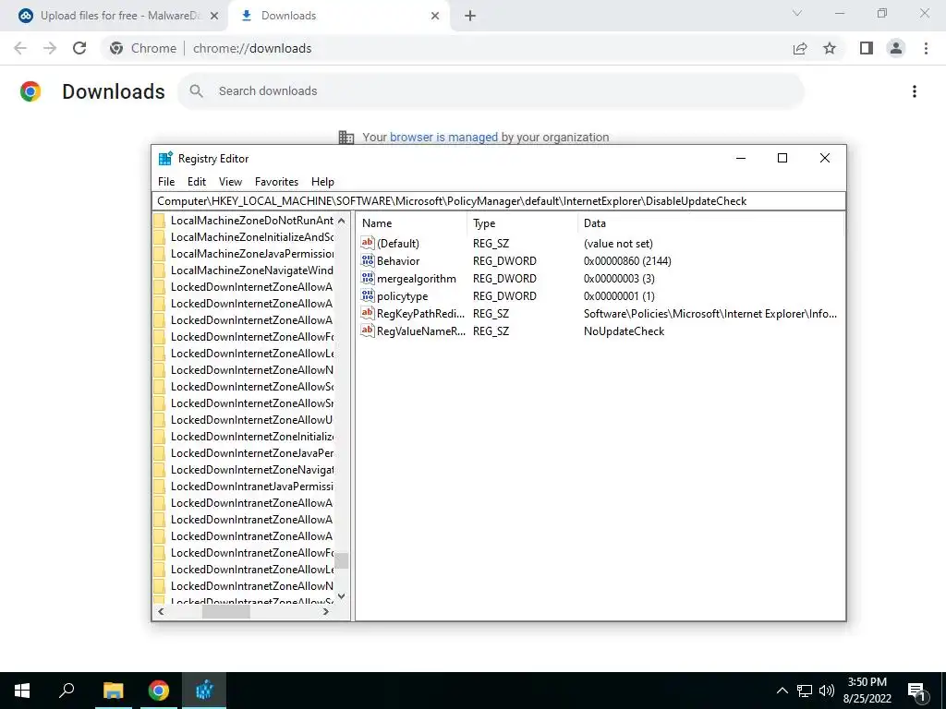Click the Chrome tab search chevron
Screen dimensions: 946x709
797,13
